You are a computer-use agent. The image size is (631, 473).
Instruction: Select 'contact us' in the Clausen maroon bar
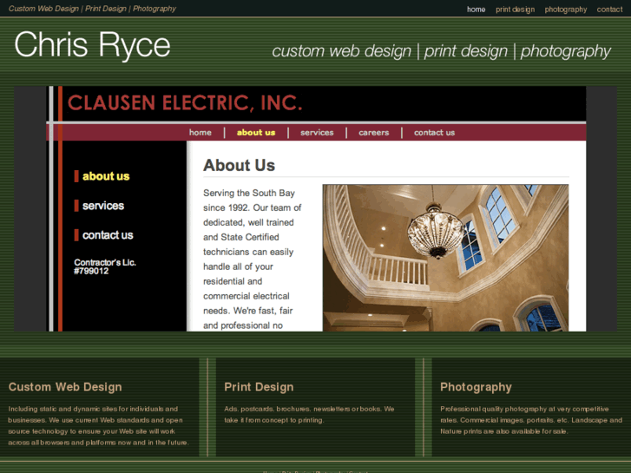pyautogui.click(x=434, y=133)
